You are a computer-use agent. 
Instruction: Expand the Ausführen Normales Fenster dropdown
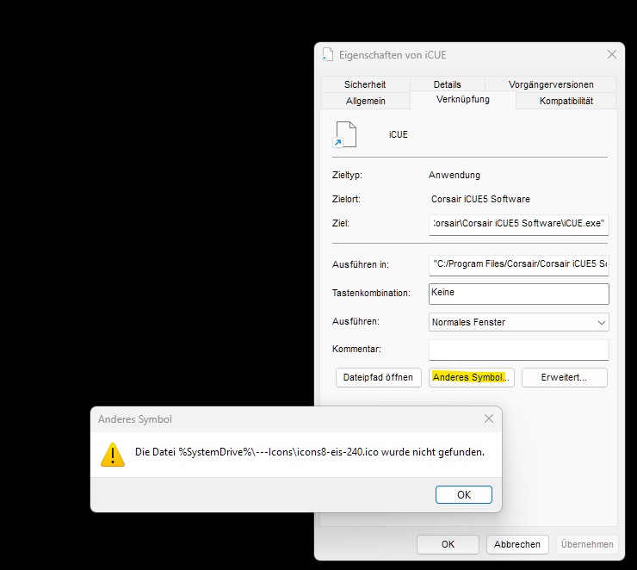click(518, 322)
